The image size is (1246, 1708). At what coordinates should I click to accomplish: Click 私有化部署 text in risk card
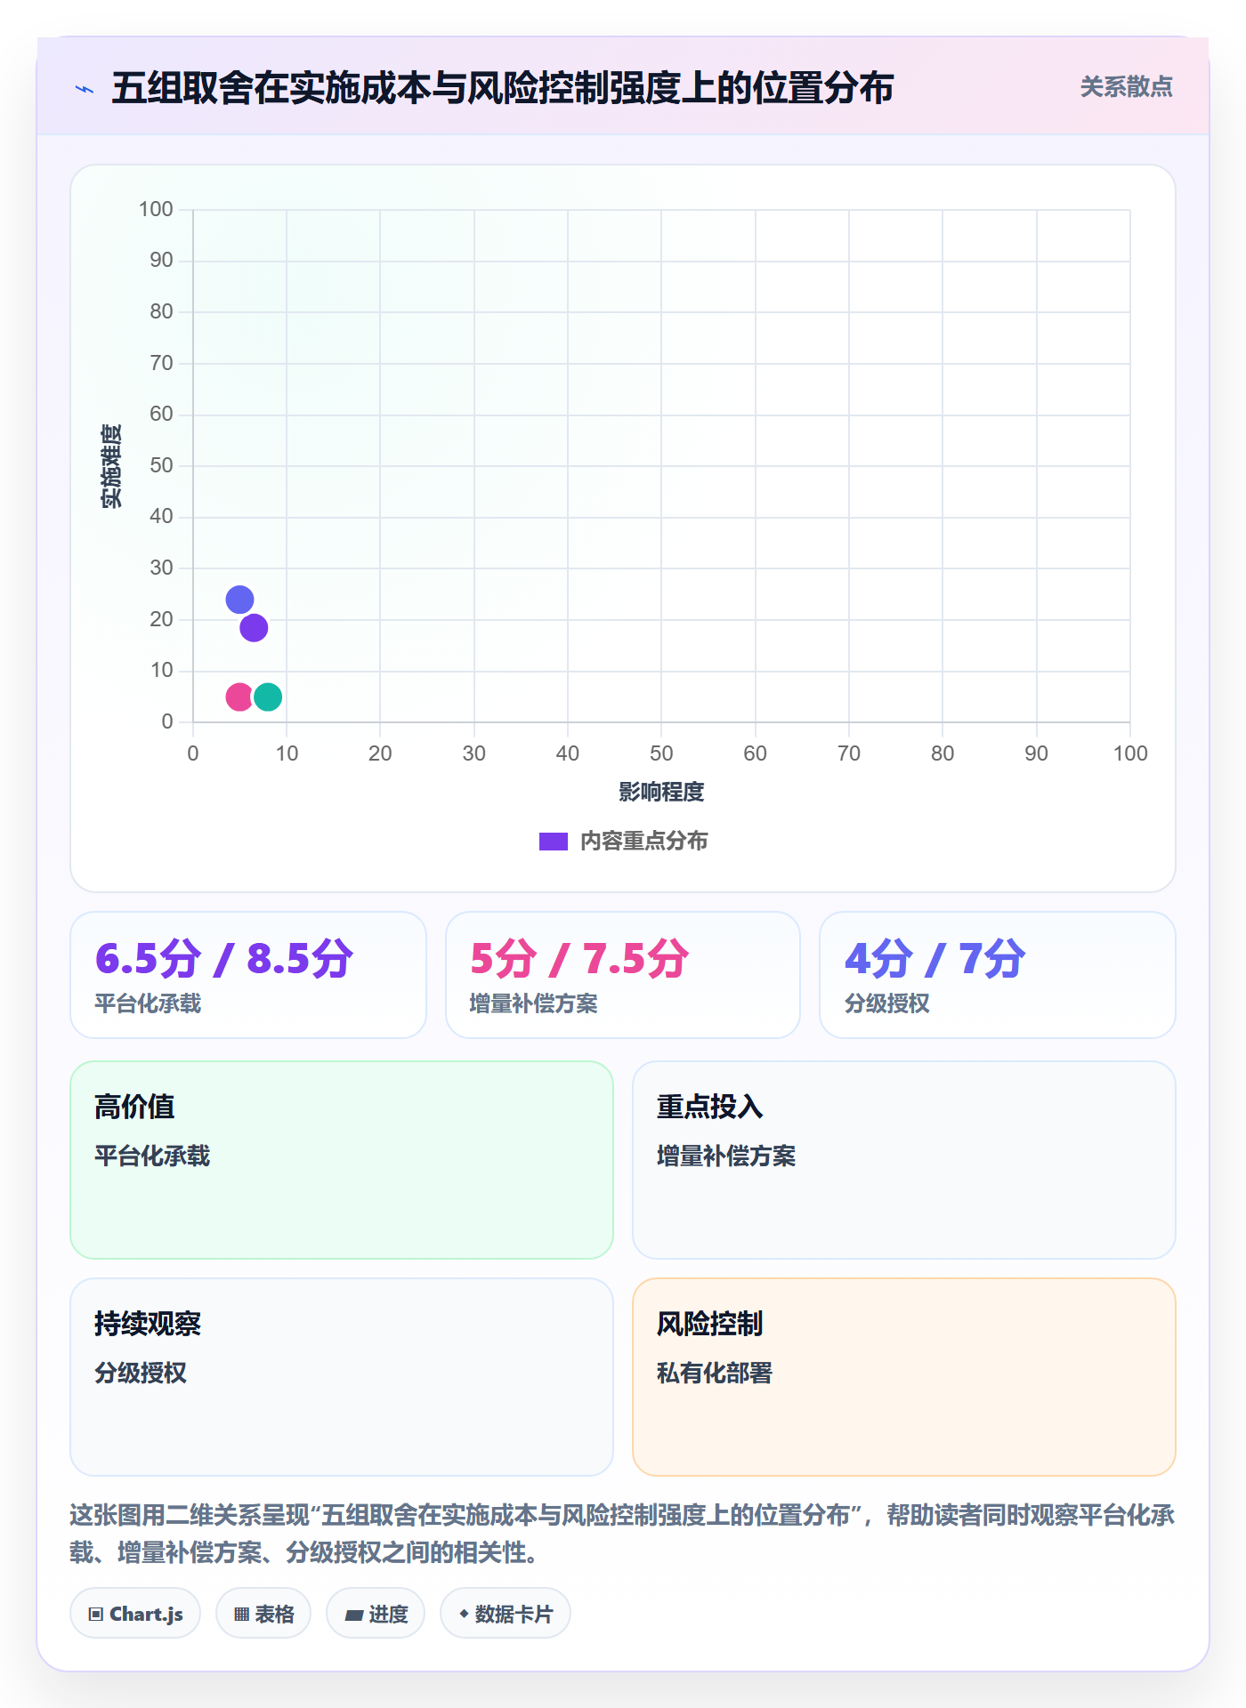[x=715, y=1373]
